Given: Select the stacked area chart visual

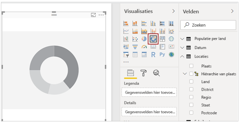Looking at the screenshot, I should pos(144,31).
